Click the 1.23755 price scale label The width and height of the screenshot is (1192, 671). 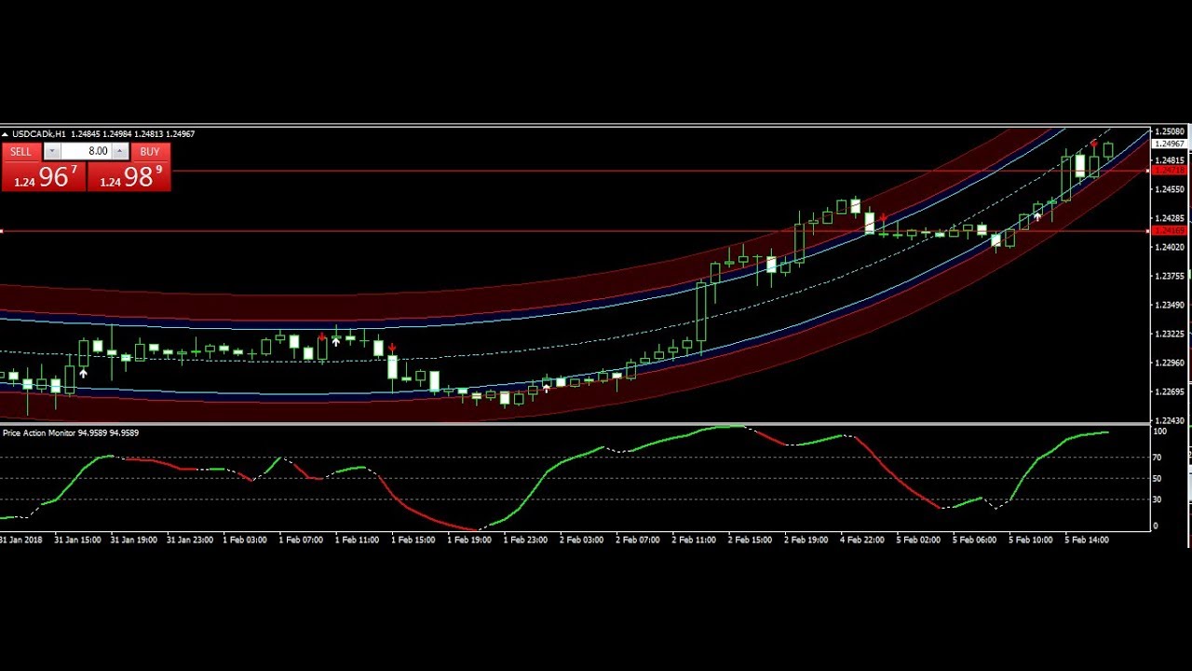[1170, 276]
